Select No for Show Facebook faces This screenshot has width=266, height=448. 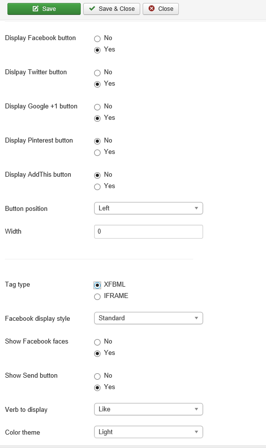[x=97, y=342]
